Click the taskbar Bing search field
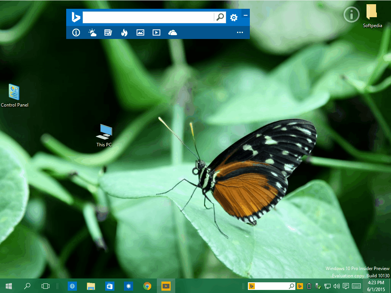This screenshot has height=293, width=391. 272,286
